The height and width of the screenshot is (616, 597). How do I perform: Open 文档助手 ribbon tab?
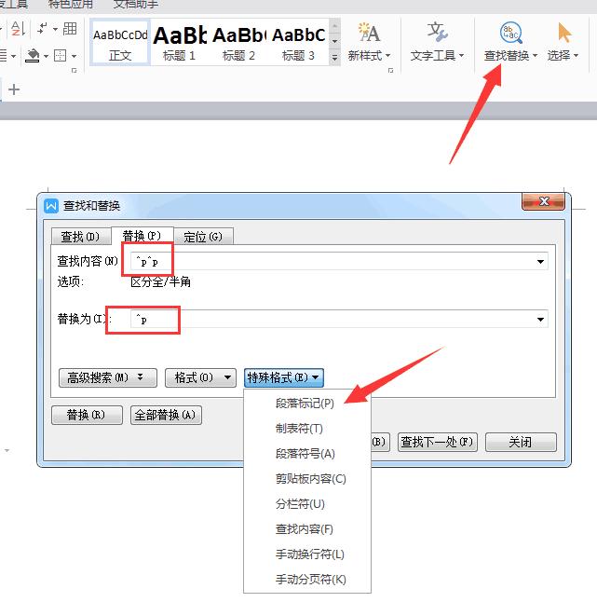pos(136,5)
